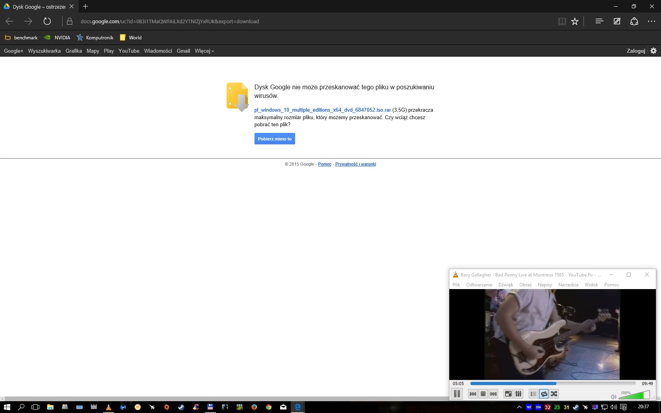Open taskbar search magnifier
The height and width of the screenshot is (413, 661).
[21, 407]
